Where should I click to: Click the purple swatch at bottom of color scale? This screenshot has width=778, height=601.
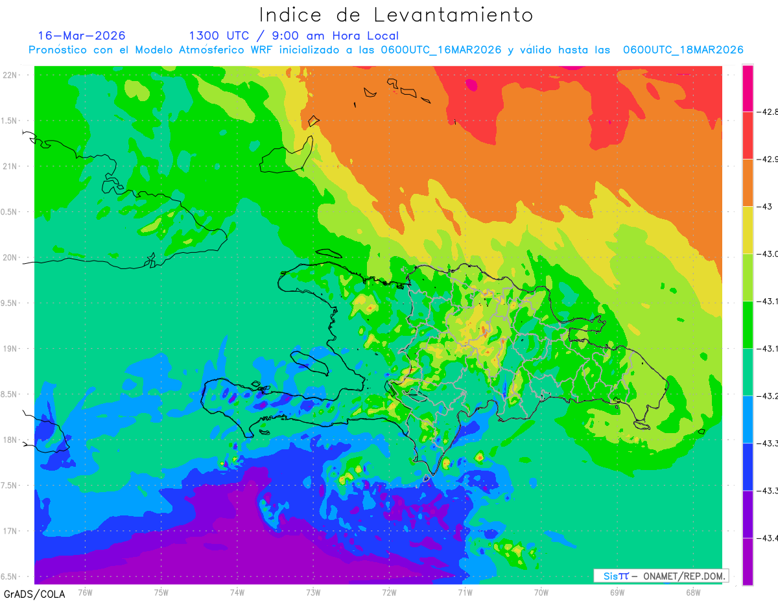pos(748,561)
